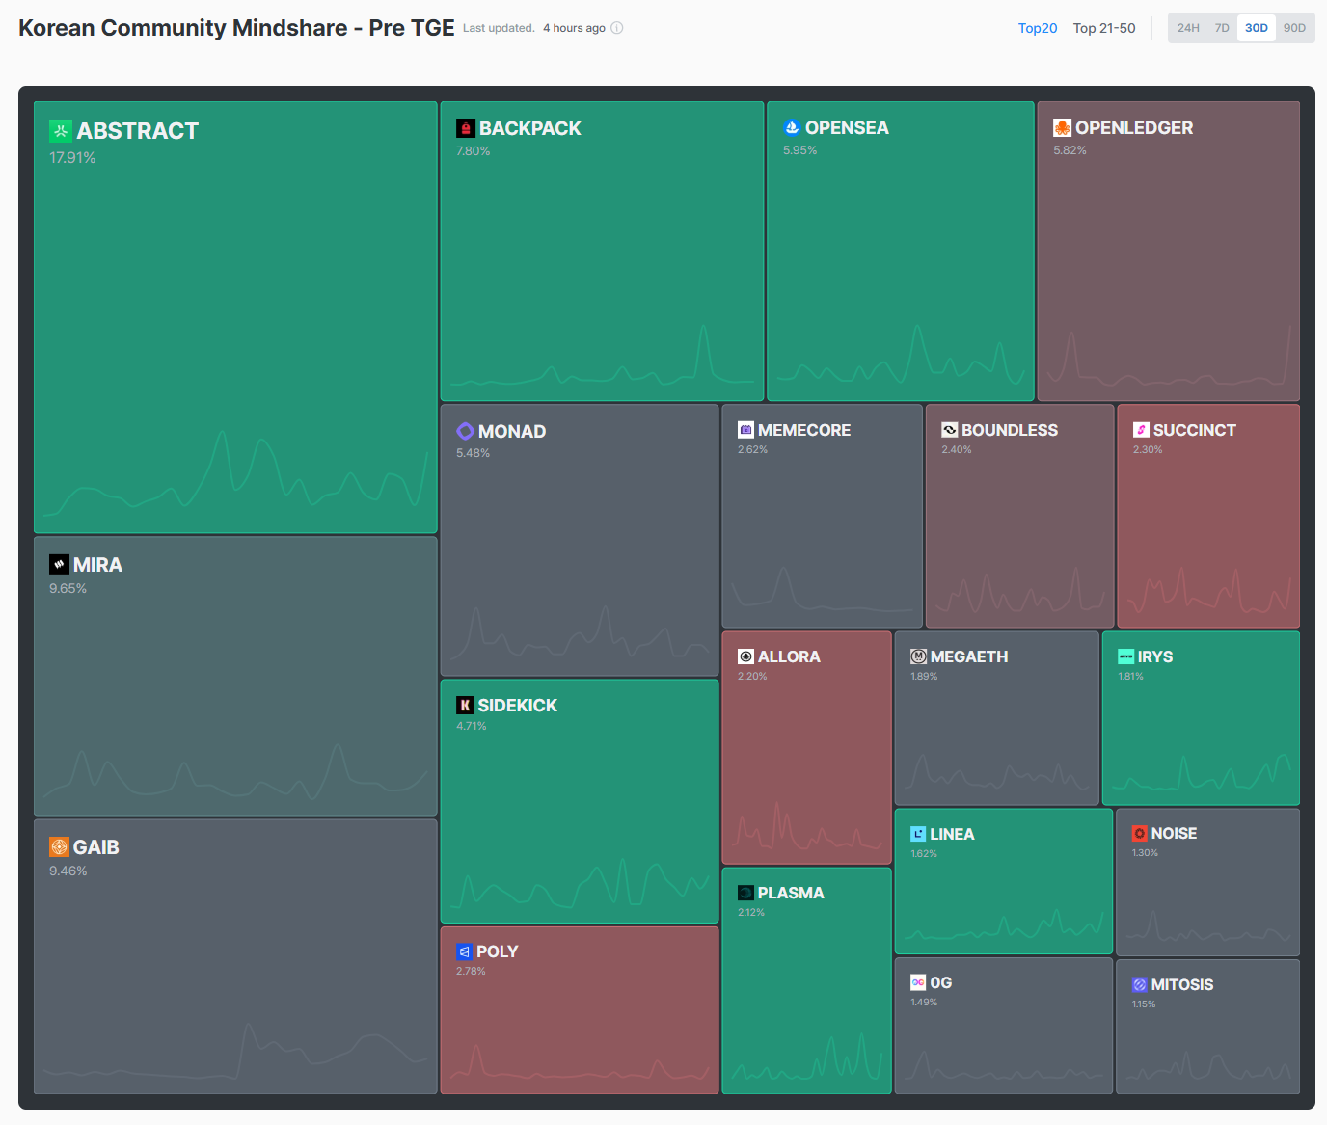Click the Memecore logo icon

745,430
